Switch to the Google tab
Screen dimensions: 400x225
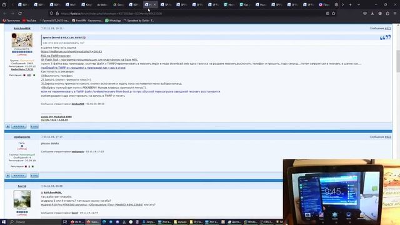[x=118, y=4]
